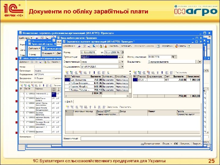220x165 pixels.
Task: Clear the Ответственный field with its X
Action: (x=122, y=62)
